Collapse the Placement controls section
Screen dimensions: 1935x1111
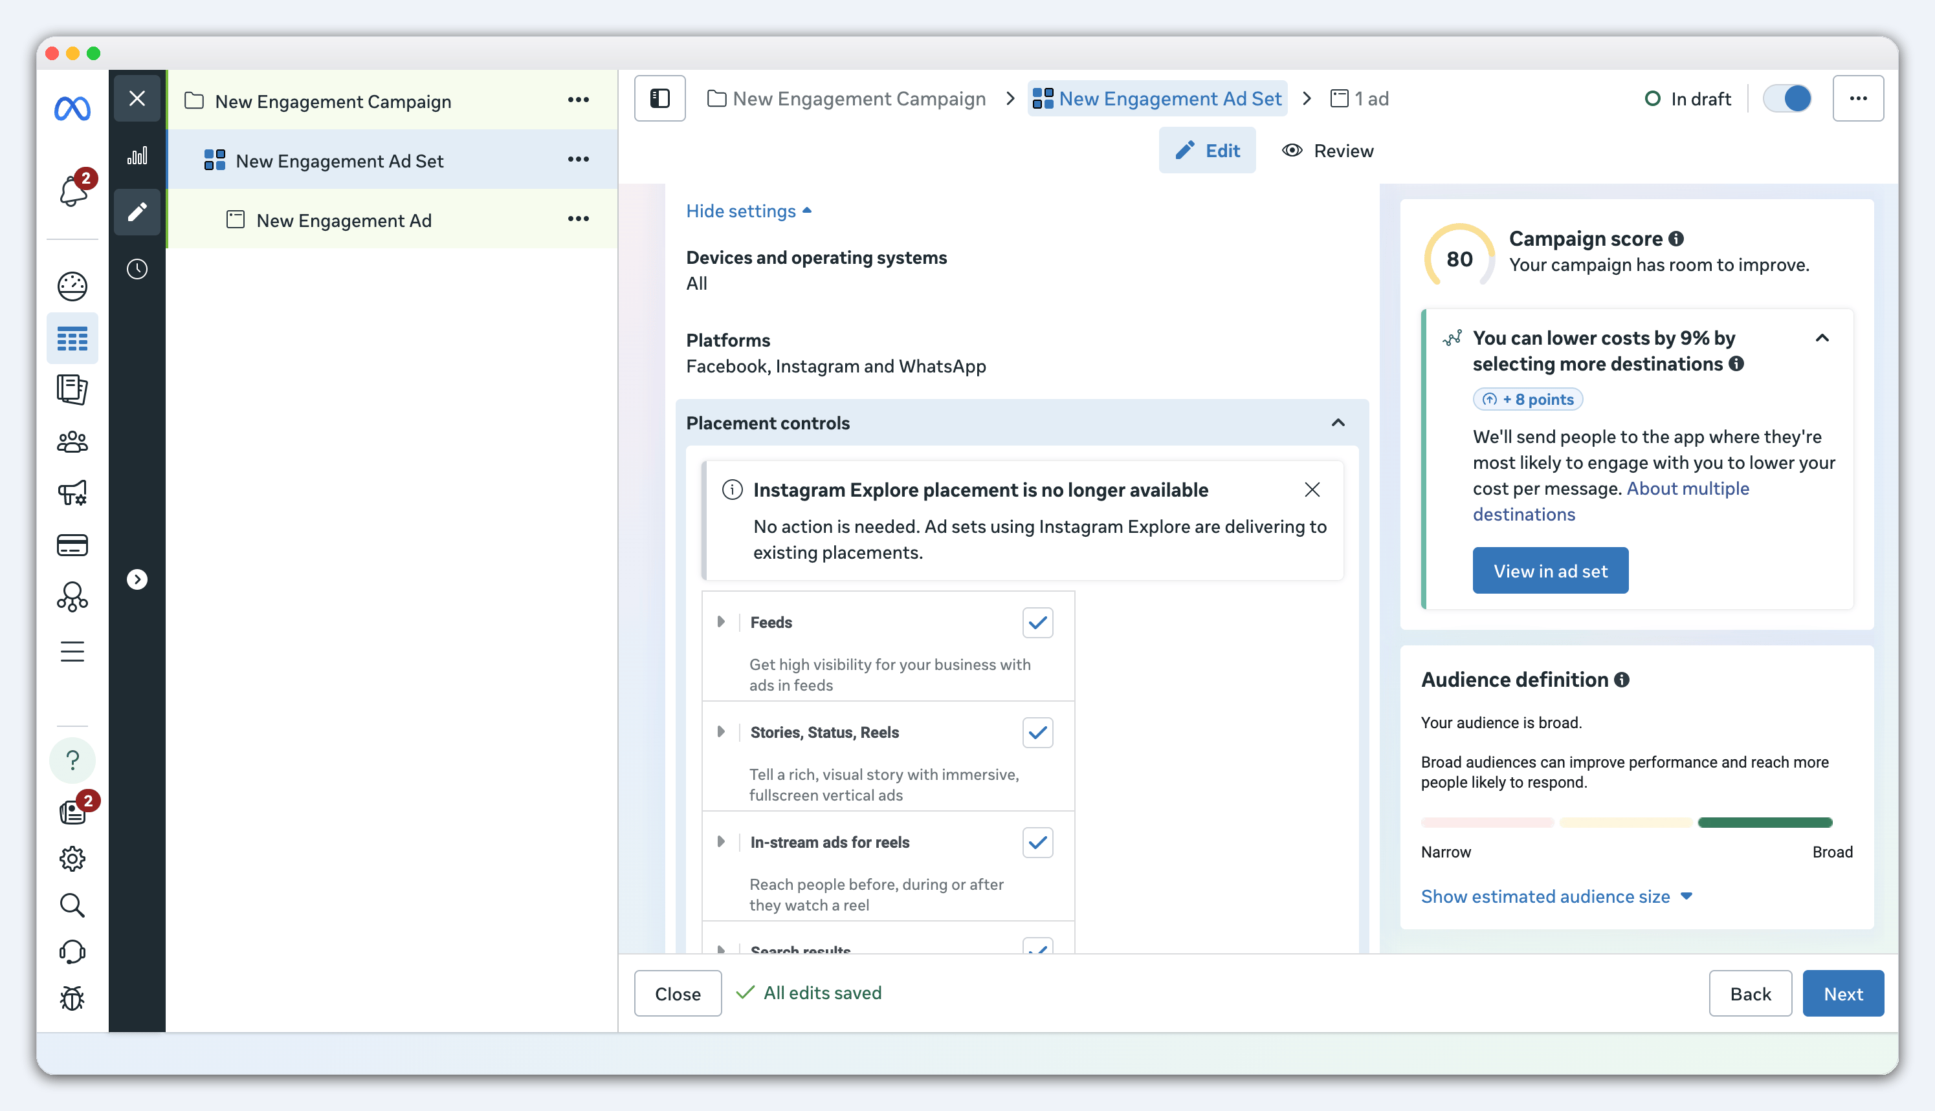1338,423
